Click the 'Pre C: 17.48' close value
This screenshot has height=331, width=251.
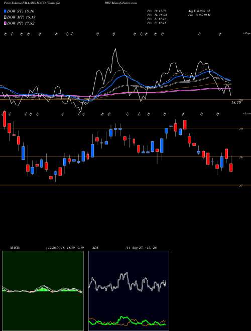click(157, 23)
